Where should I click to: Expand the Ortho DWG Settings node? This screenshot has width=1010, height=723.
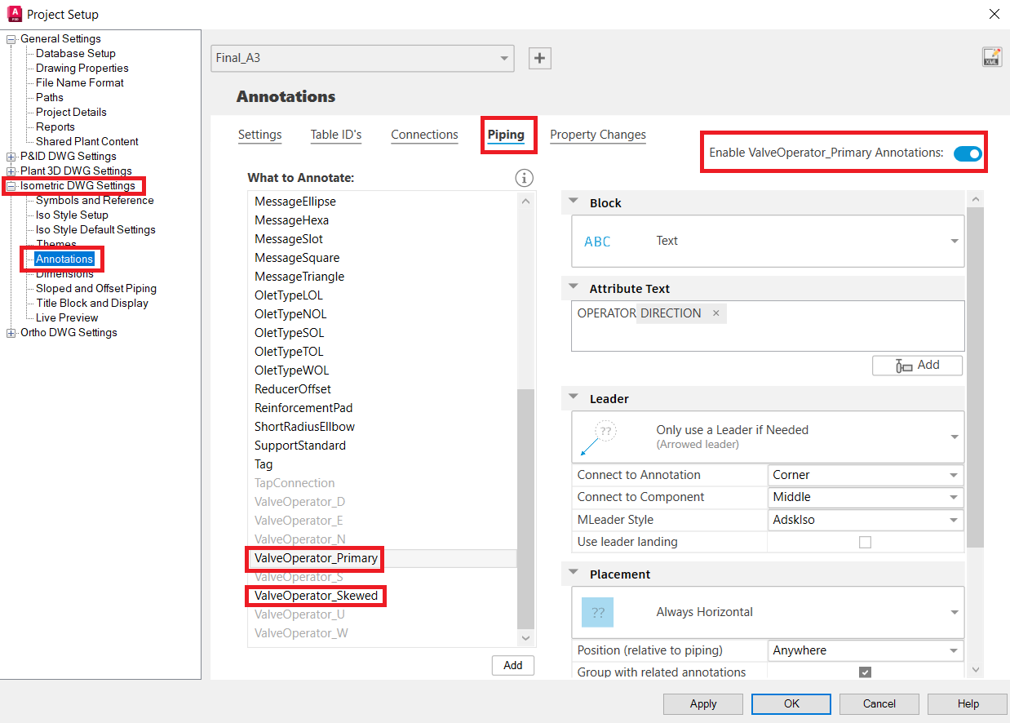(11, 333)
